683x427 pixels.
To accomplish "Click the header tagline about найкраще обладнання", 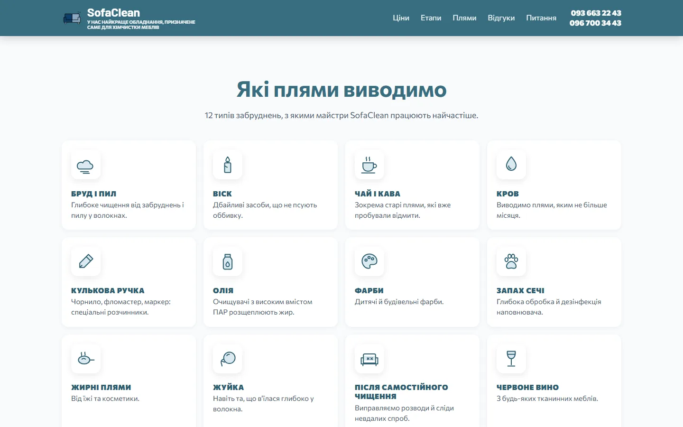I will point(141,25).
